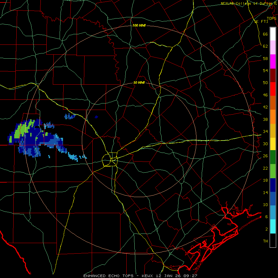This screenshot has height=278, width=278.
Task: Click the legend value 58
Action: coord(265,58)
